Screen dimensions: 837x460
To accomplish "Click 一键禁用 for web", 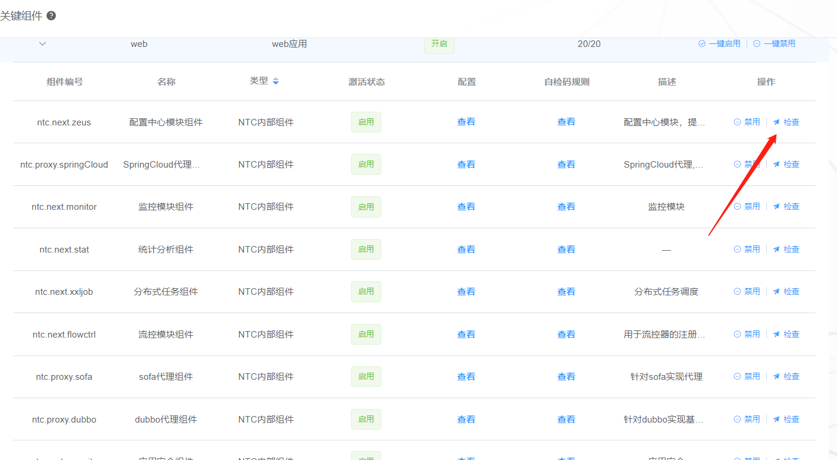I will coord(774,43).
